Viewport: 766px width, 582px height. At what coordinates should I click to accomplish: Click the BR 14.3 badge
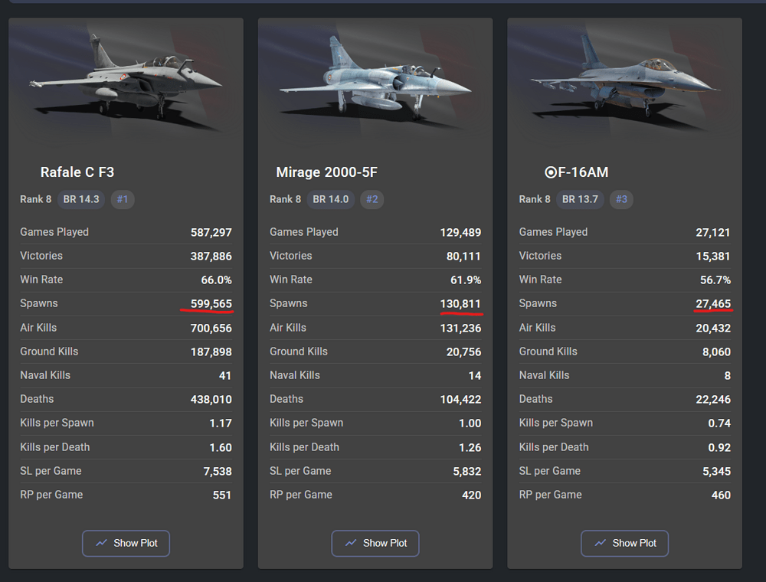tap(81, 199)
